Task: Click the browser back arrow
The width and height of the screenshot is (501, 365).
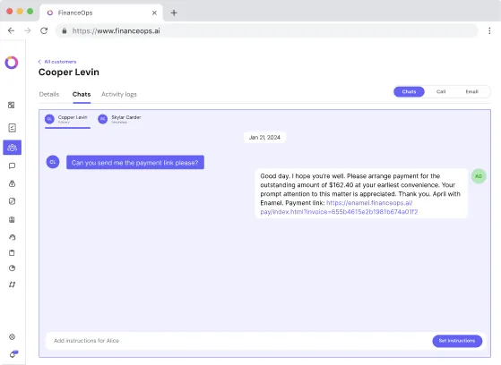Action: point(11,30)
